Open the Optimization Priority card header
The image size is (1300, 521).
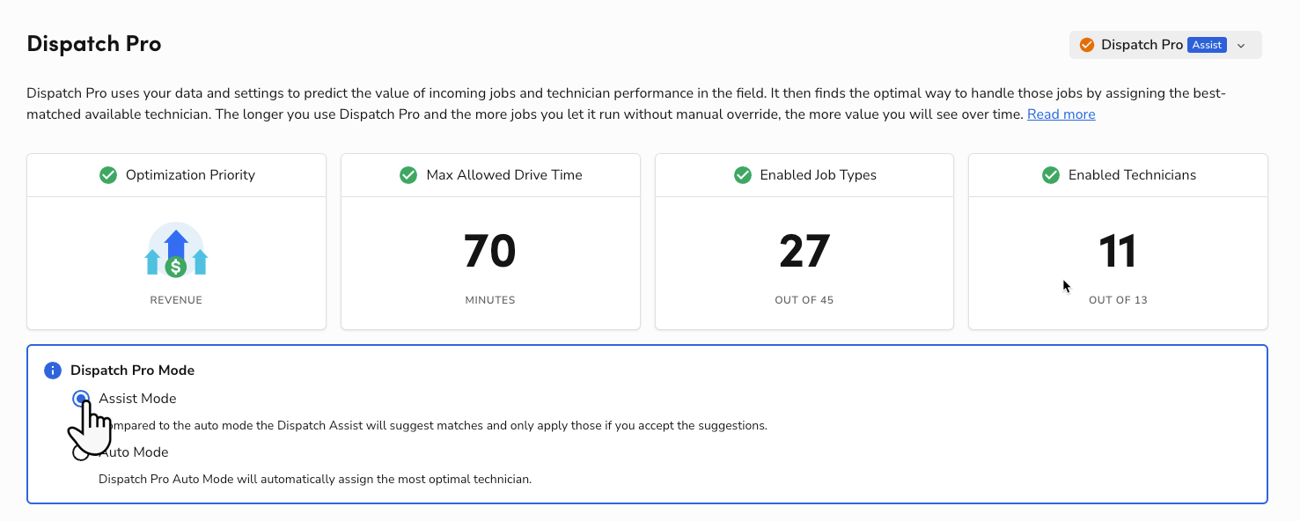point(189,175)
